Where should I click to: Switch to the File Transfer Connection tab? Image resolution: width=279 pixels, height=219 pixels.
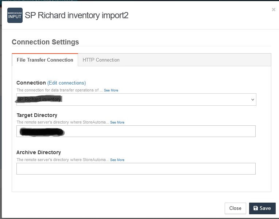[x=45, y=60]
